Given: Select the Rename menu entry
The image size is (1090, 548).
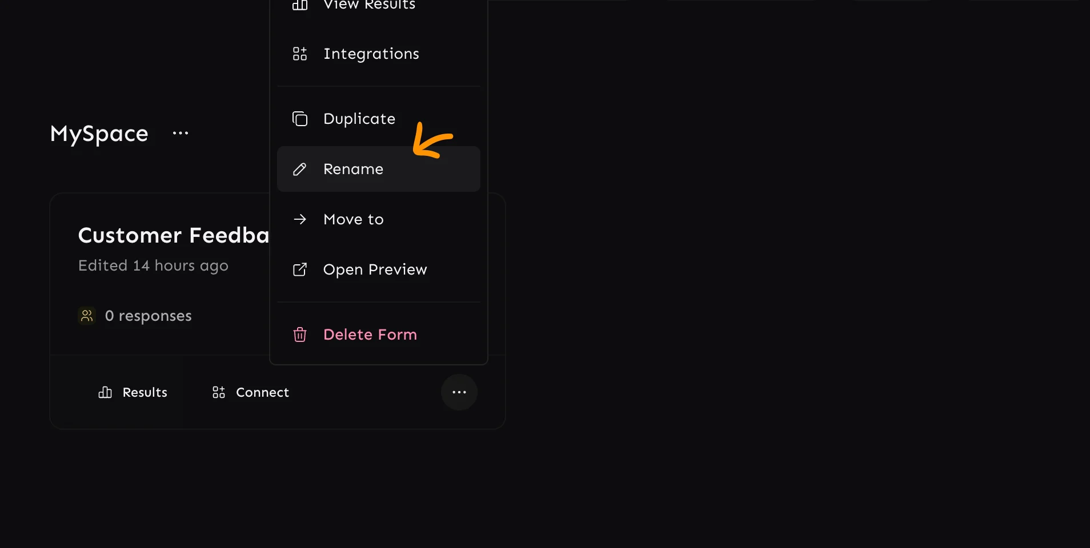Looking at the screenshot, I should [353, 169].
